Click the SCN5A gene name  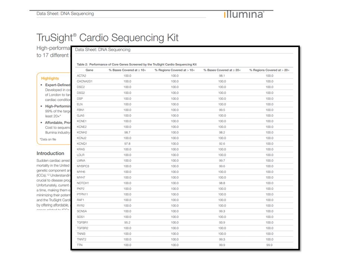click(x=82, y=211)
